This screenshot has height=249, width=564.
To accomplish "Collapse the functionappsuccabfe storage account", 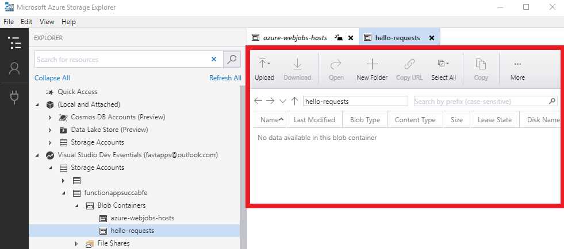I will (63, 193).
